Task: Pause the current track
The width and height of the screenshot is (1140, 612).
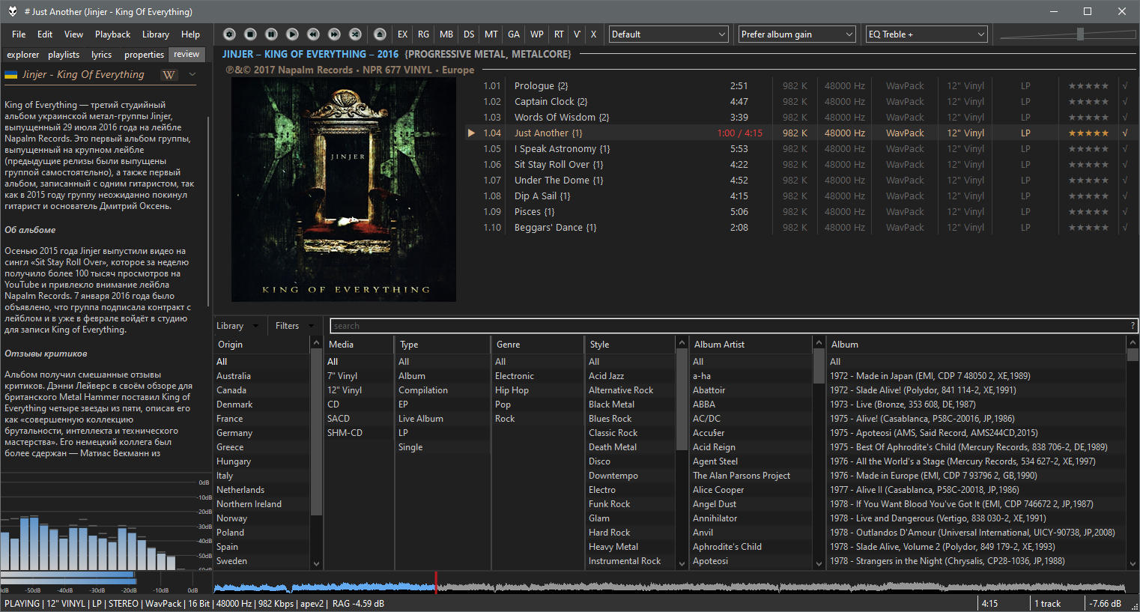Action: pyautogui.click(x=272, y=34)
